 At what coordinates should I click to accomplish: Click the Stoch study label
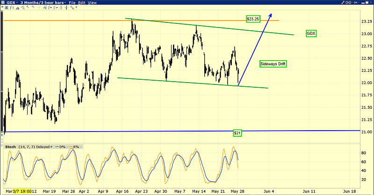10,146
